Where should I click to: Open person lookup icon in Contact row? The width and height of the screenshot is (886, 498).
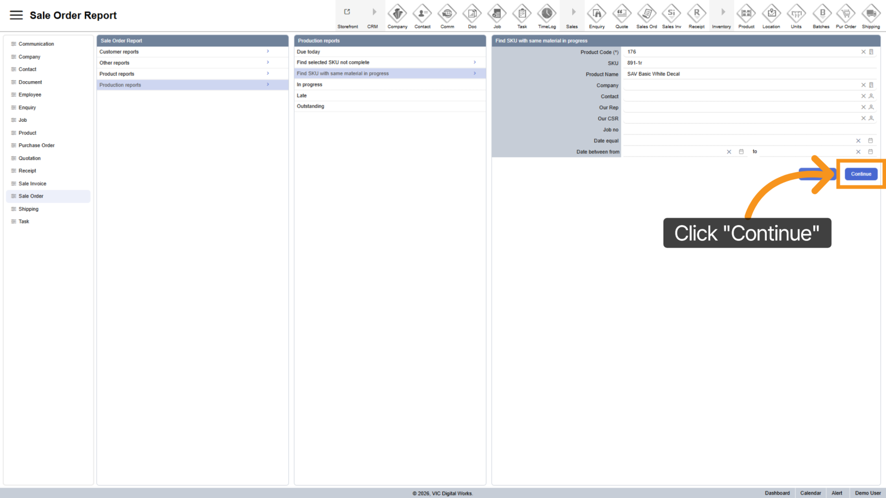click(x=871, y=96)
